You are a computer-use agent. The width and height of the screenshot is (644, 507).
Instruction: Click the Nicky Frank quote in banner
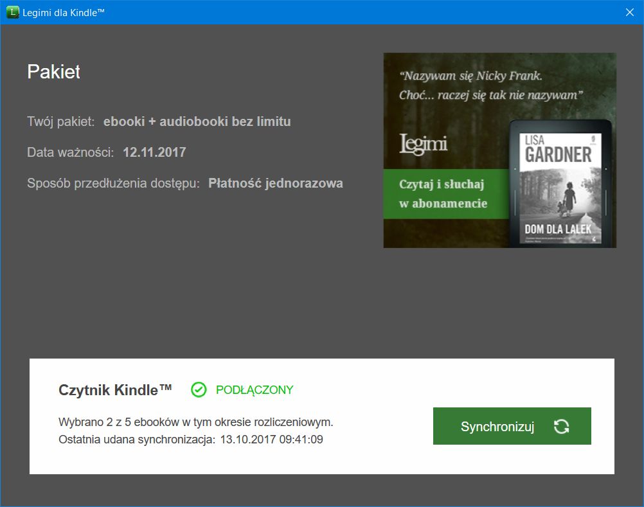491,85
